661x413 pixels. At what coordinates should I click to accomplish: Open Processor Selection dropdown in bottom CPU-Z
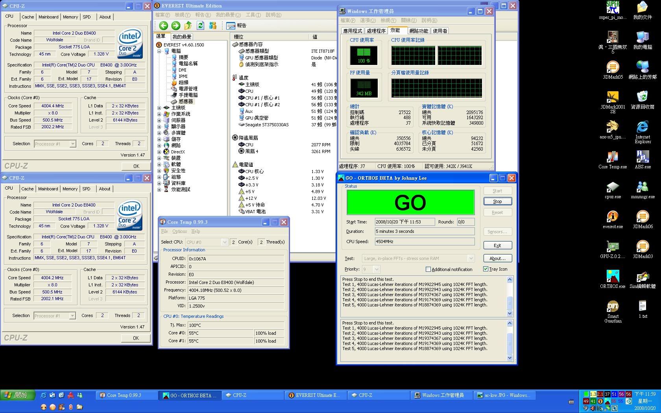tap(72, 316)
